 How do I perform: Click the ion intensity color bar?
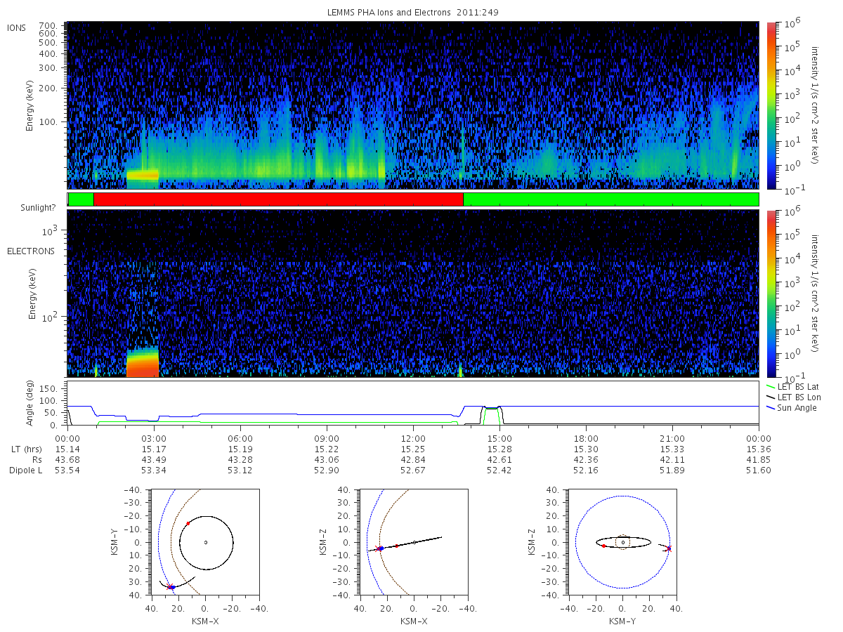coord(771,105)
